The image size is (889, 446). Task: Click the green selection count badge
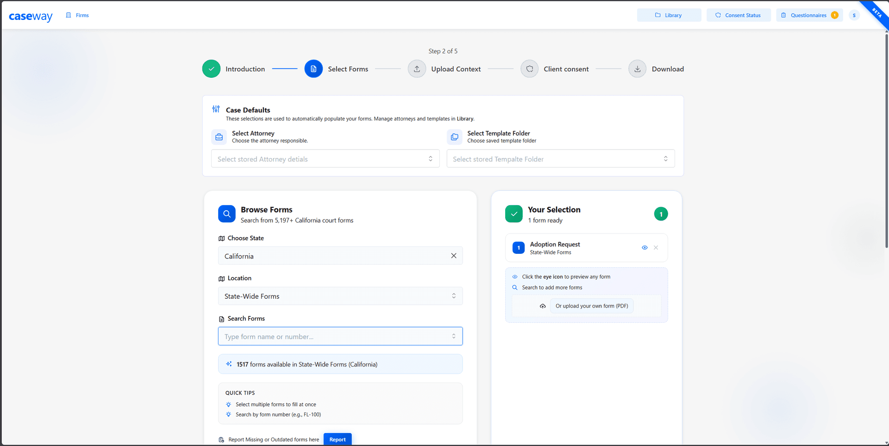(661, 214)
